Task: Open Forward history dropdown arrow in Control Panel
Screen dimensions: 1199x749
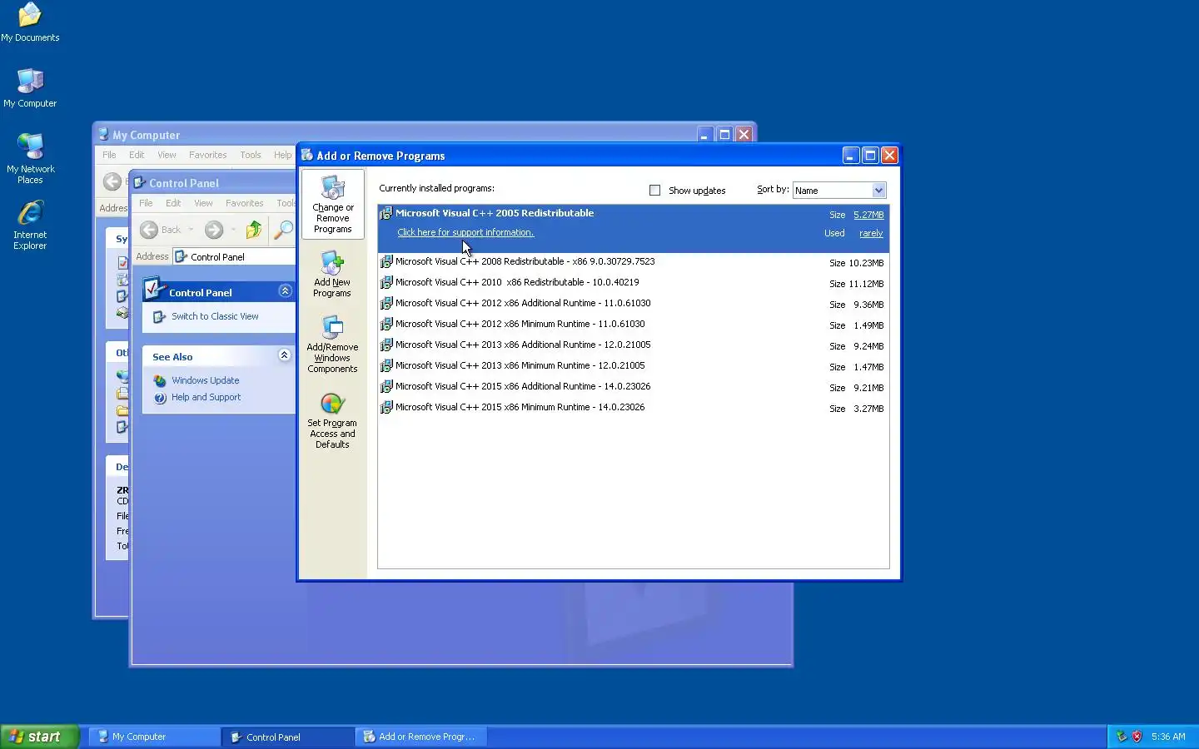Action: 233,230
